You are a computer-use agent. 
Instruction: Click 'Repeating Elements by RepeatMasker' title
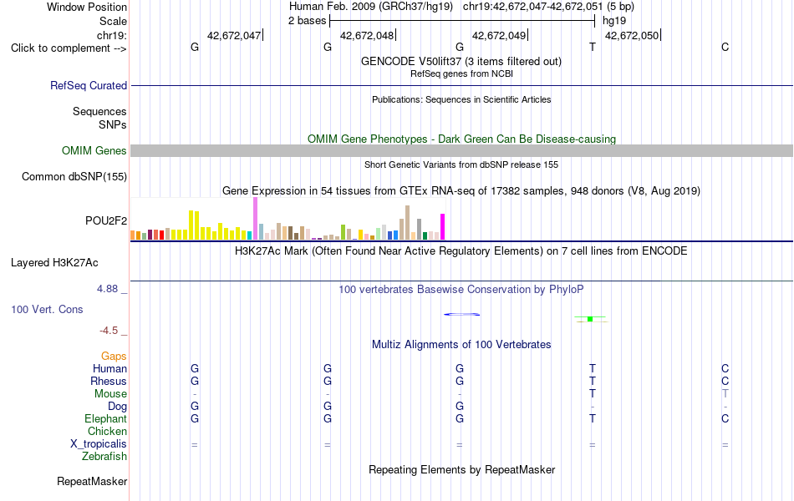(x=462, y=469)
